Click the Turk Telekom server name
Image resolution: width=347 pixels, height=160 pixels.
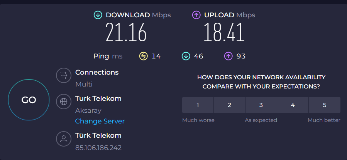98,98
